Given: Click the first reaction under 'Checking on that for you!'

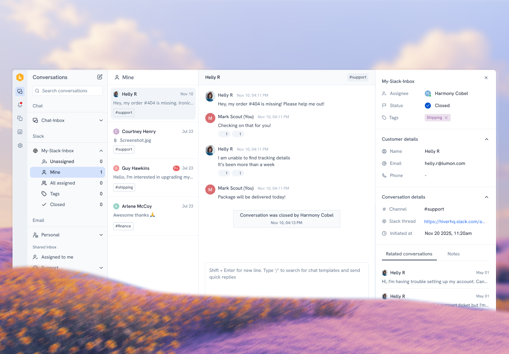Looking at the screenshot, I should (x=224, y=134).
